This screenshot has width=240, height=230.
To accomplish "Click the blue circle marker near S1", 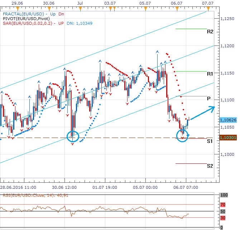I will click(183, 136).
